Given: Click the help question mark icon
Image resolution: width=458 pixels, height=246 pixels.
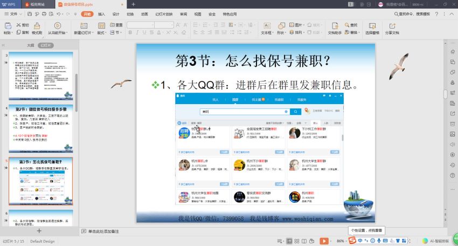Looking at the screenshot, I should coord(436,13).
